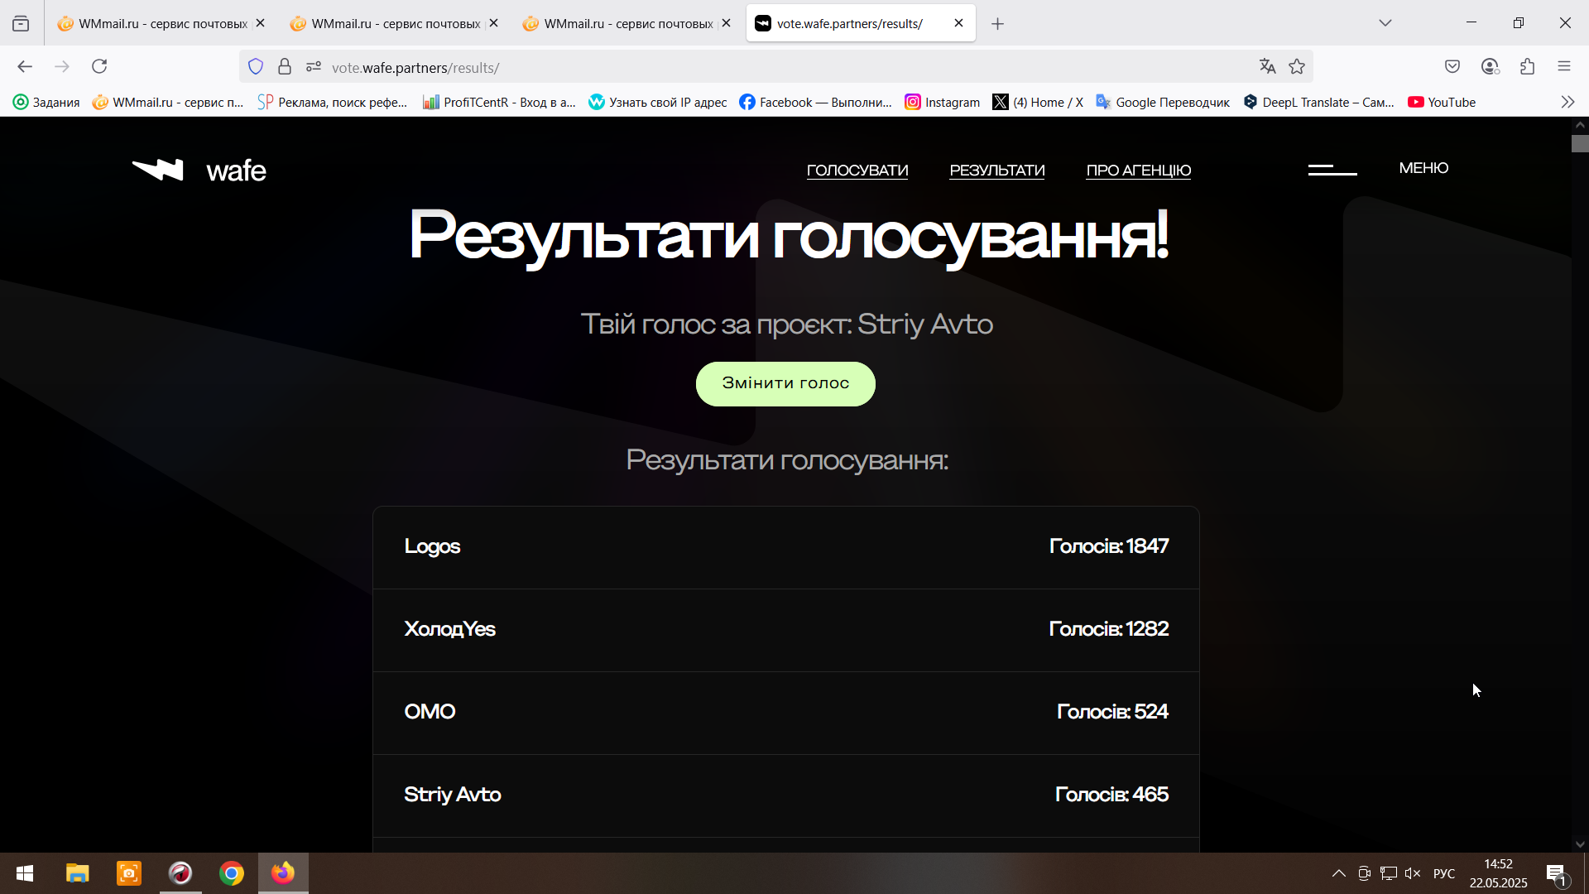The width and height of the screenshot is (1589, 894).
Task: Click the site permissions icon in URL bar
Action: click(313, 67)
